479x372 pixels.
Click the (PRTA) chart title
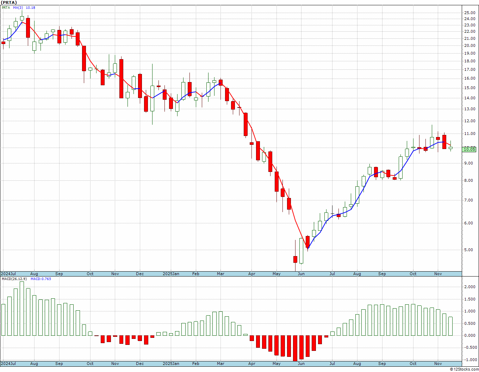pos(9,2)
